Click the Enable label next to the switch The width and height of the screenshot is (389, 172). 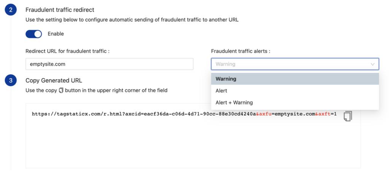[x=56, y=34]
